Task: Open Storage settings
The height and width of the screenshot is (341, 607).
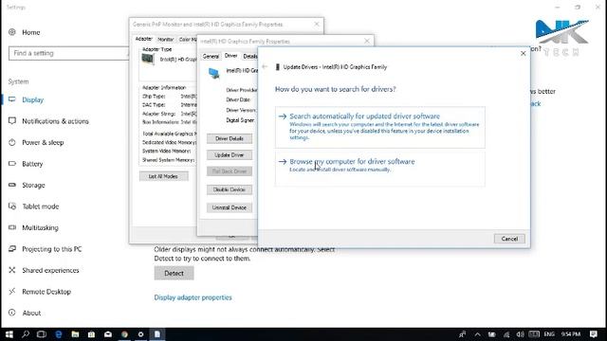Action: (x=27, y=185)
